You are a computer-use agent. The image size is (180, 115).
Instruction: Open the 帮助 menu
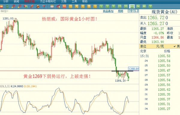(85, 1)
